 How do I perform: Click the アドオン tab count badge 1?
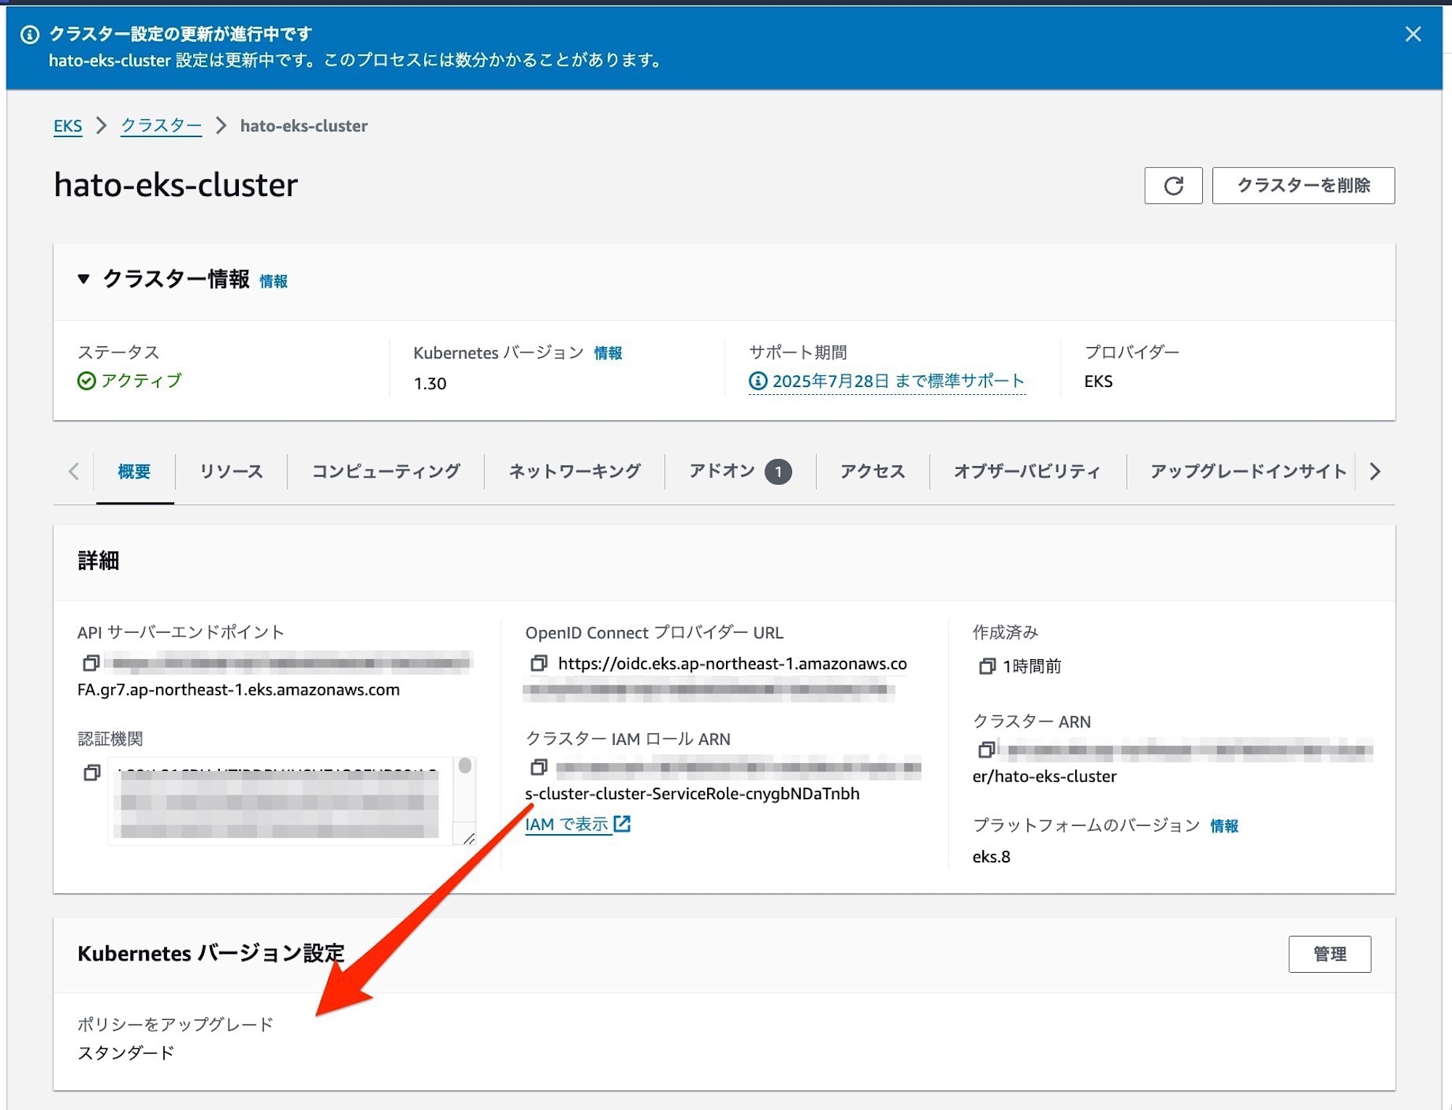(x=778, y=472)
